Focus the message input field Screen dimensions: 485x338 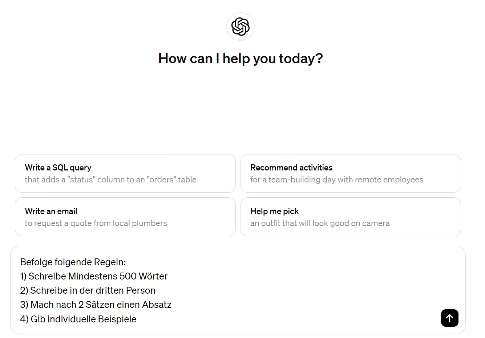[238, 290]
